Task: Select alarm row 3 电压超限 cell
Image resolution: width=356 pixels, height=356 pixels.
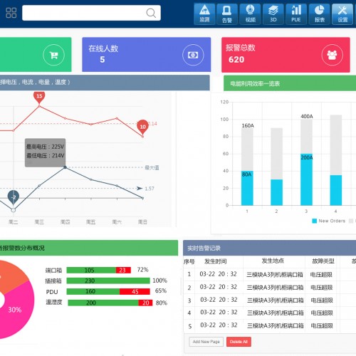Action: pyautogui.click(x=322, y=300)
